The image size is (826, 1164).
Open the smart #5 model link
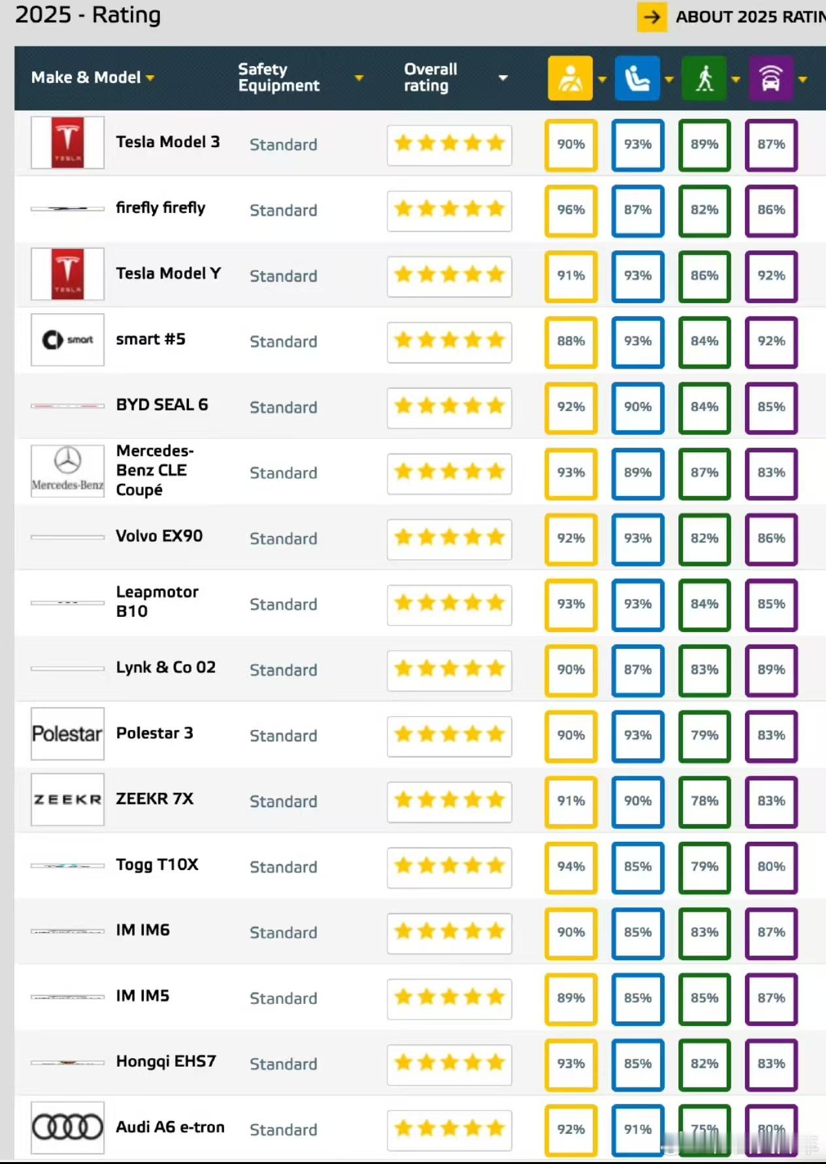coord(150,339)
